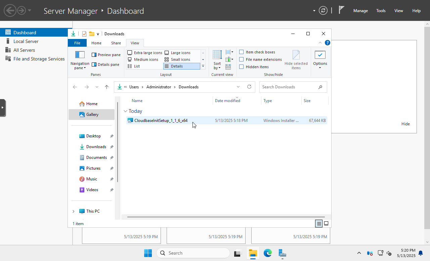Open the Tools menu in Server Manager
Image resolution: width=430 pixels, height=261 pixels.
pos(381,10)
